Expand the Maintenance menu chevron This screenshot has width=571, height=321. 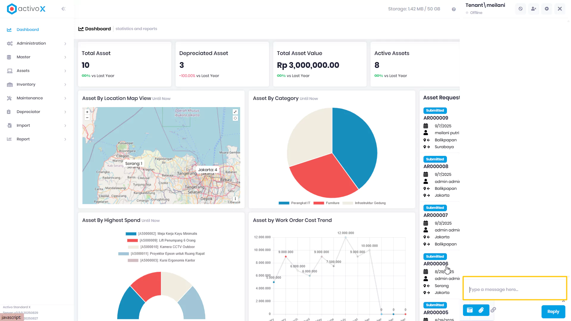(x=65, y=98)
